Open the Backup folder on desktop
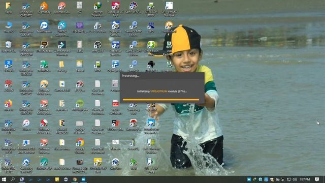The image size is (325, 183). point(62,66)
